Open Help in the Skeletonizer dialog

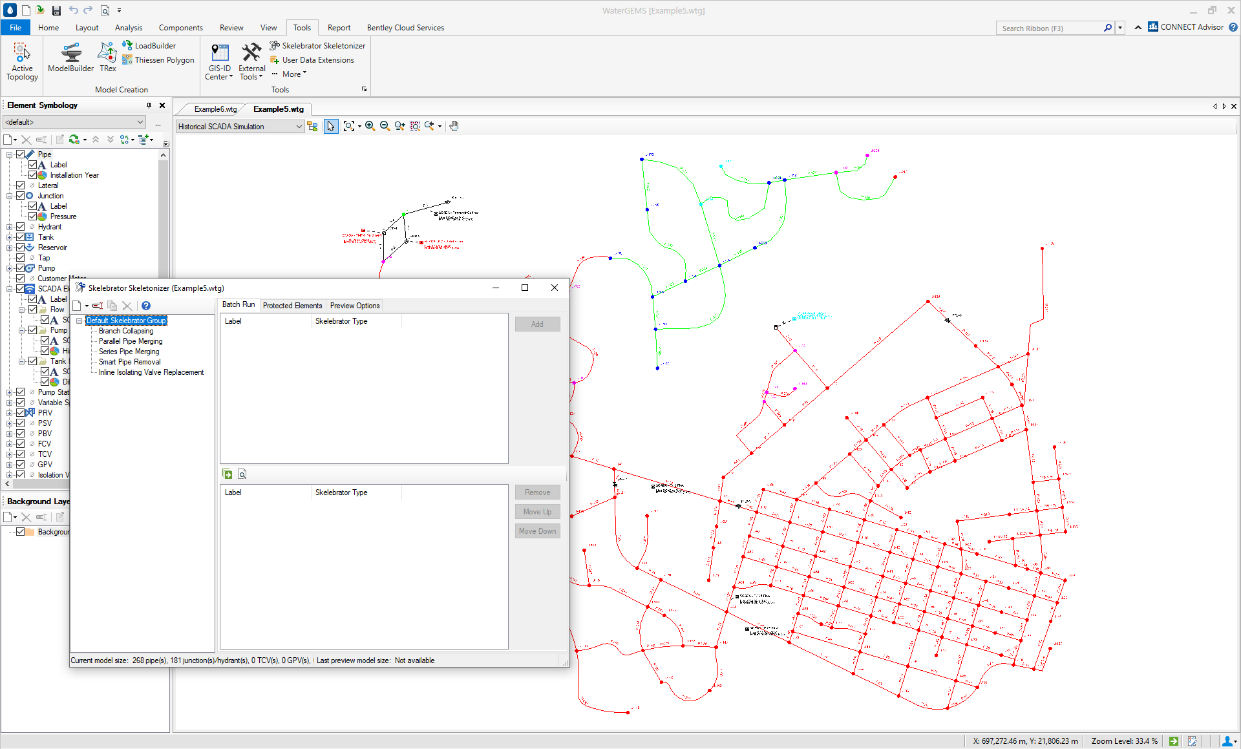click(145, 306)
